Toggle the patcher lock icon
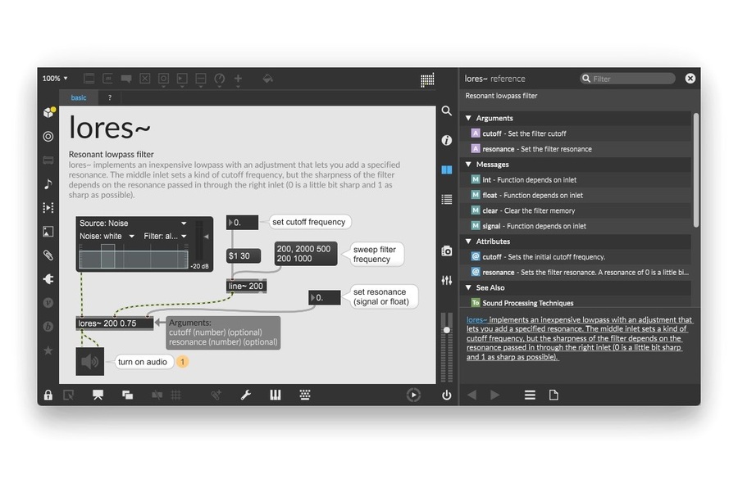This screenshot has height=497, width=738. 48,395
